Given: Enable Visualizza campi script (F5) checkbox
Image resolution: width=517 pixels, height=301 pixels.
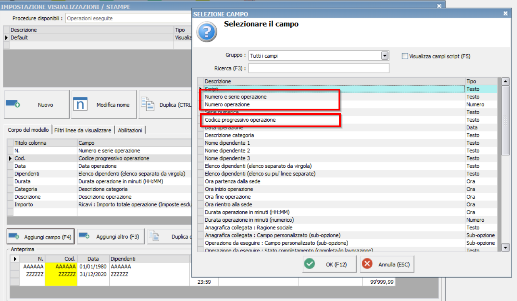Looking at the screenshot, I should tap(405, 56).
